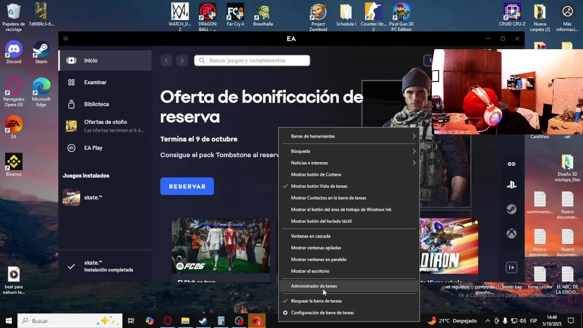Choose Mostrar ventanas apiladas
This screenshot has width=583, height=328.
click(349, 248)
